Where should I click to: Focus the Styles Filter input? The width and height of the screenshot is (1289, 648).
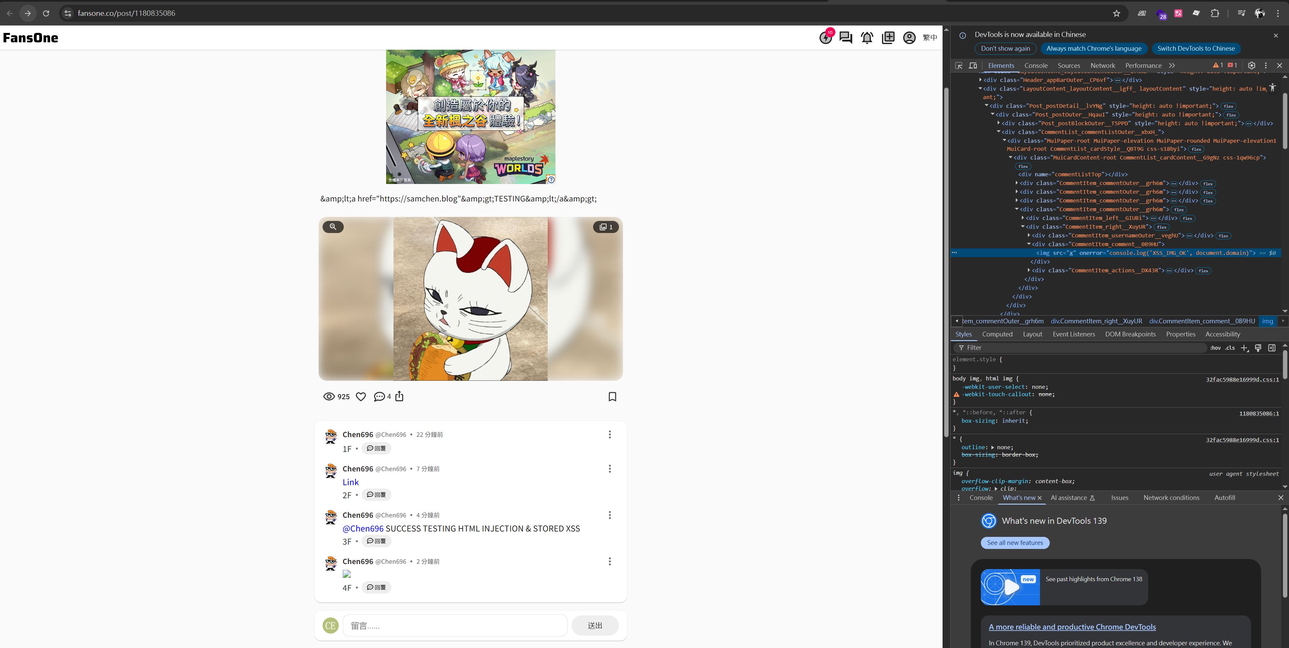pos(1081,348)
